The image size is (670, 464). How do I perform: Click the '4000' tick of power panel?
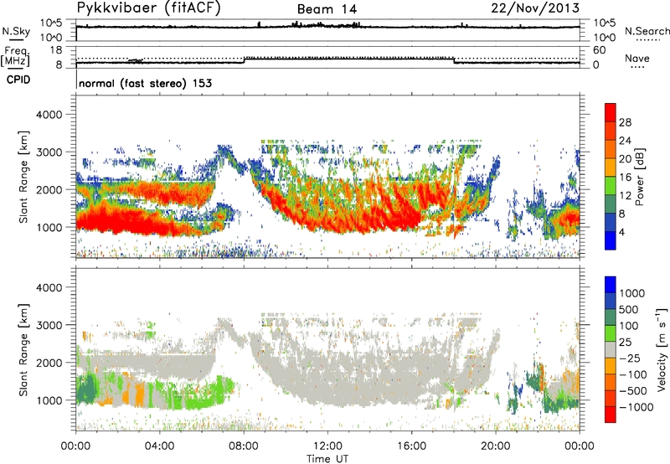tap(49, 115)
